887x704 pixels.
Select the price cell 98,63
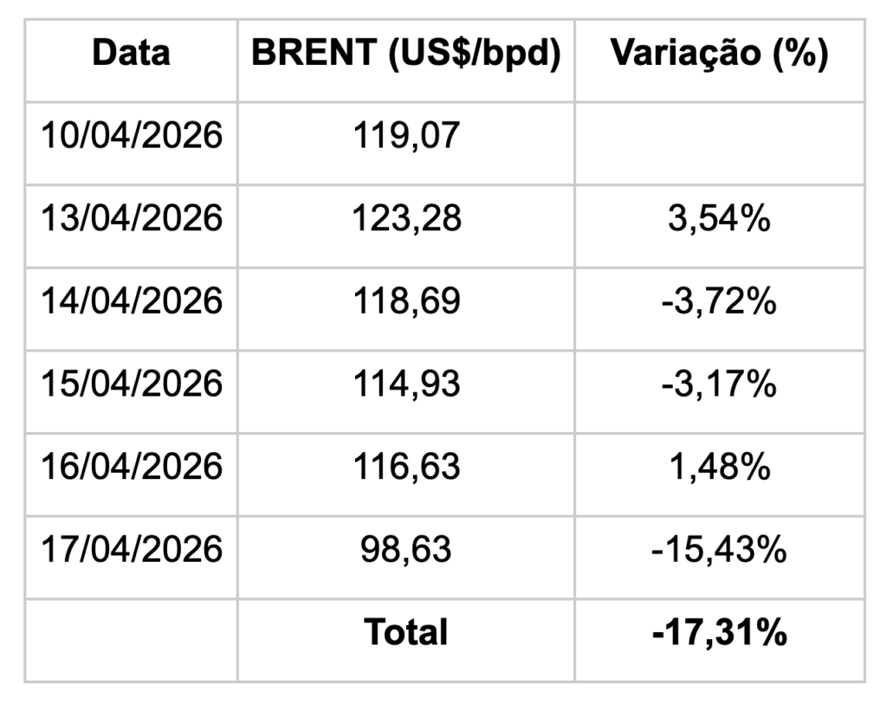405,549
